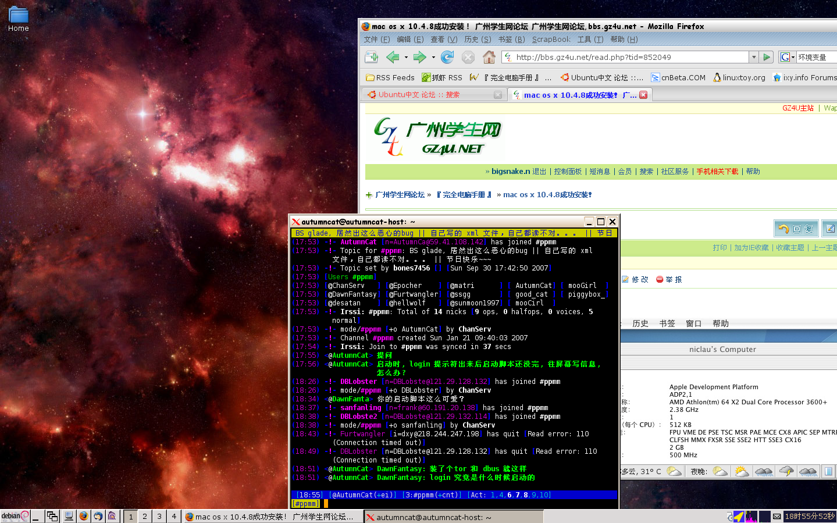The image size is (837, 523).
Task: Launch the terminal from the panel computer icon
Action: pos(69,517)
